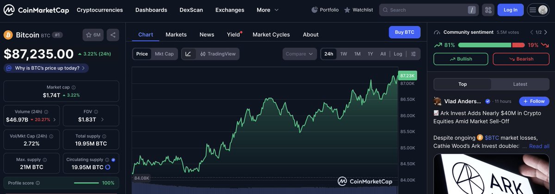The height and width of the screenshot is (194, 555).
Task: Switch to the About tab
Action: pos(311,35)
